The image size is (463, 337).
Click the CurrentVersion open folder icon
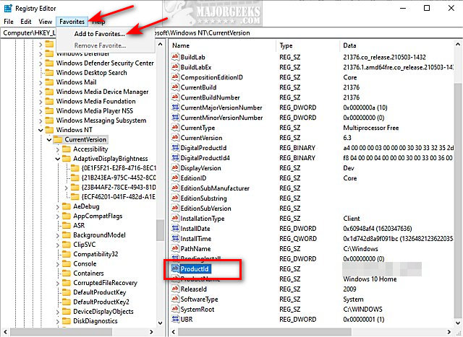(x=58, y=139)
